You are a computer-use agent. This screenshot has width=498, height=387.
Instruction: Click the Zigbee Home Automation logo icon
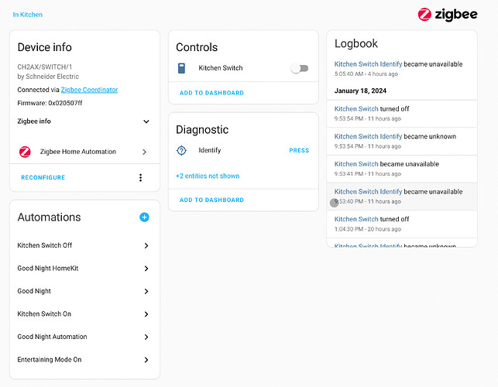click(25, 152)
